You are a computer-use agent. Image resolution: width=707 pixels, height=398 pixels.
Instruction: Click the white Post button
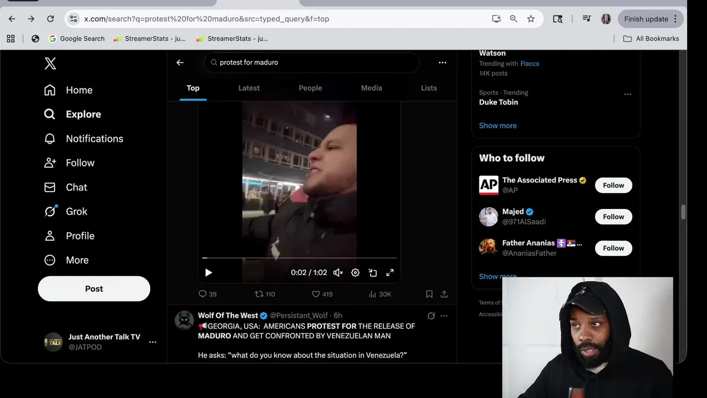pos(94,289)
